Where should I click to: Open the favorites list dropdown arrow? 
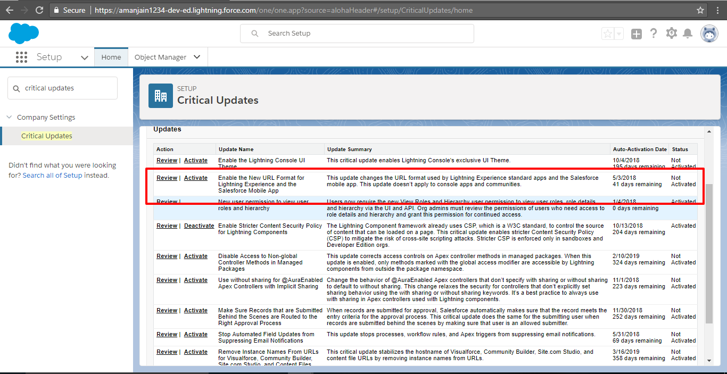618,34
